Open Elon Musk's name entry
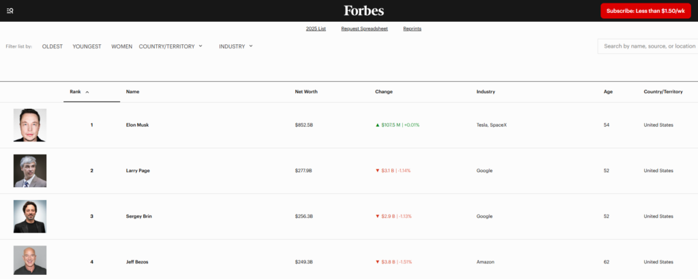 pos(137,125)
